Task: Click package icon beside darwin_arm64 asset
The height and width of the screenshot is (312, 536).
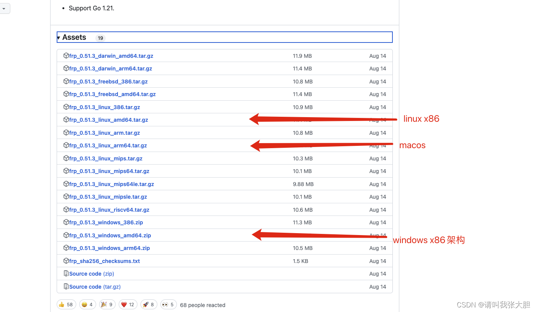Action: (66, 69)
